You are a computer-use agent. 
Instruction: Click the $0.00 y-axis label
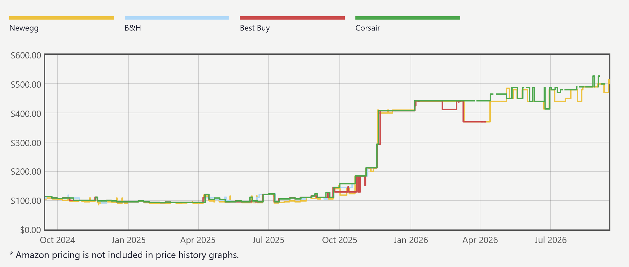coord(31,230)
